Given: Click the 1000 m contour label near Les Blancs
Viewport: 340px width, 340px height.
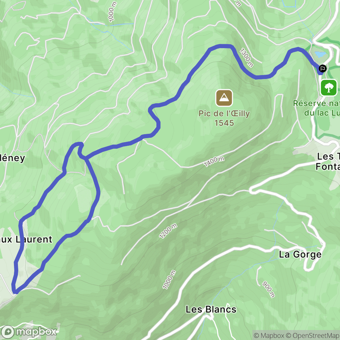Looking at the screenshot, I should click(x=169, y=280).
